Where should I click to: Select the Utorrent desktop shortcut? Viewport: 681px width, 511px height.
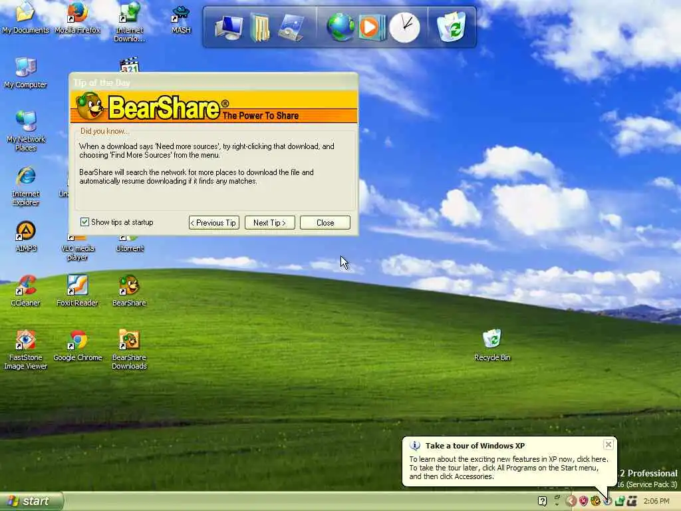click(x=130, y=244)
